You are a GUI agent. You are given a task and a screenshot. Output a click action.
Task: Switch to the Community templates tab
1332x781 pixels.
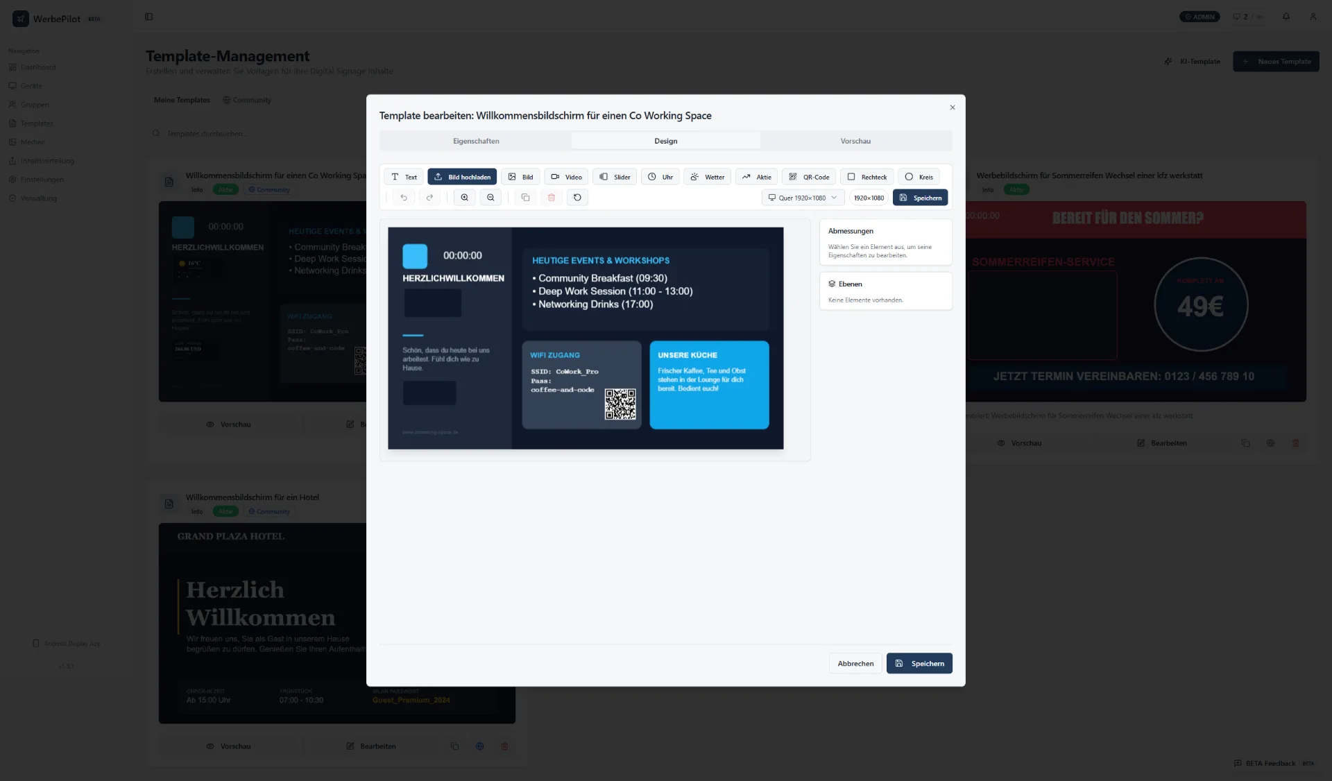click(247, 100)
